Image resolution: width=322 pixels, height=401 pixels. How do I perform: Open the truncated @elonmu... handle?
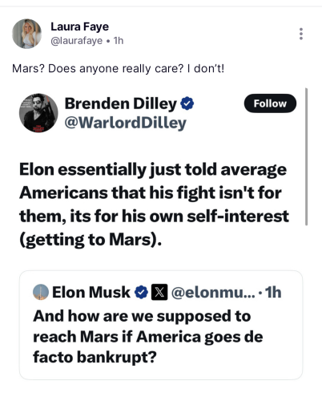click(213, 293)
